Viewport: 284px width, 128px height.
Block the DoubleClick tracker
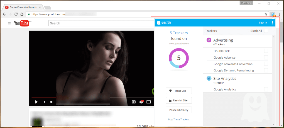(x=266, y=51)
